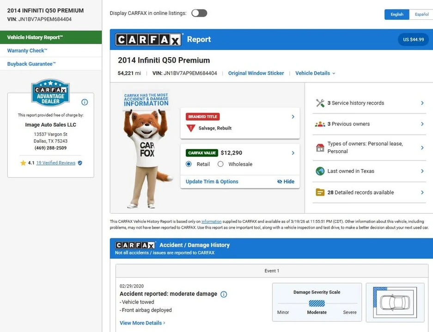Click the yellow folder detailed records icon
The width and height of the screenshot is (433, 332).
[320, 192]
